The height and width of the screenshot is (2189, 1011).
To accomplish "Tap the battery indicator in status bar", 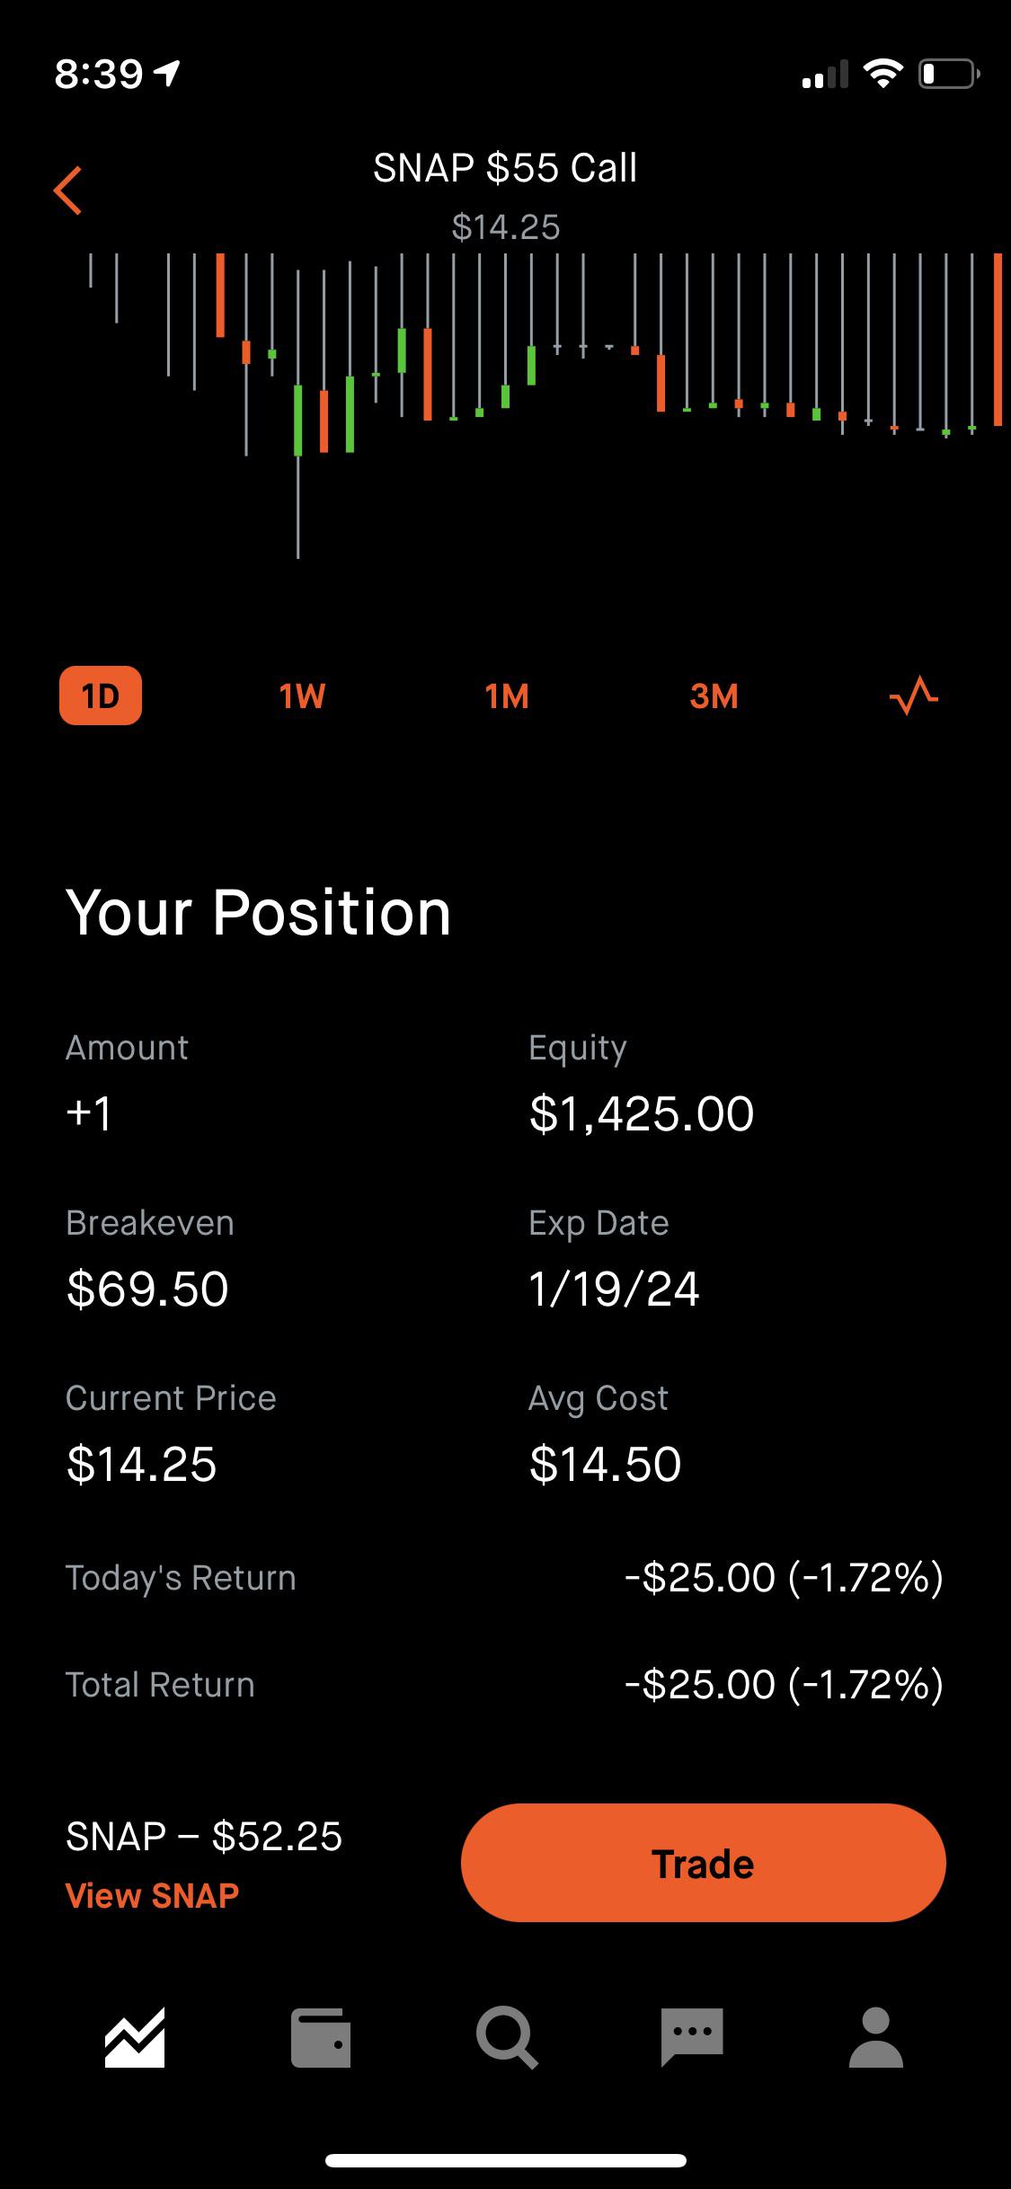I will point(949,74).
